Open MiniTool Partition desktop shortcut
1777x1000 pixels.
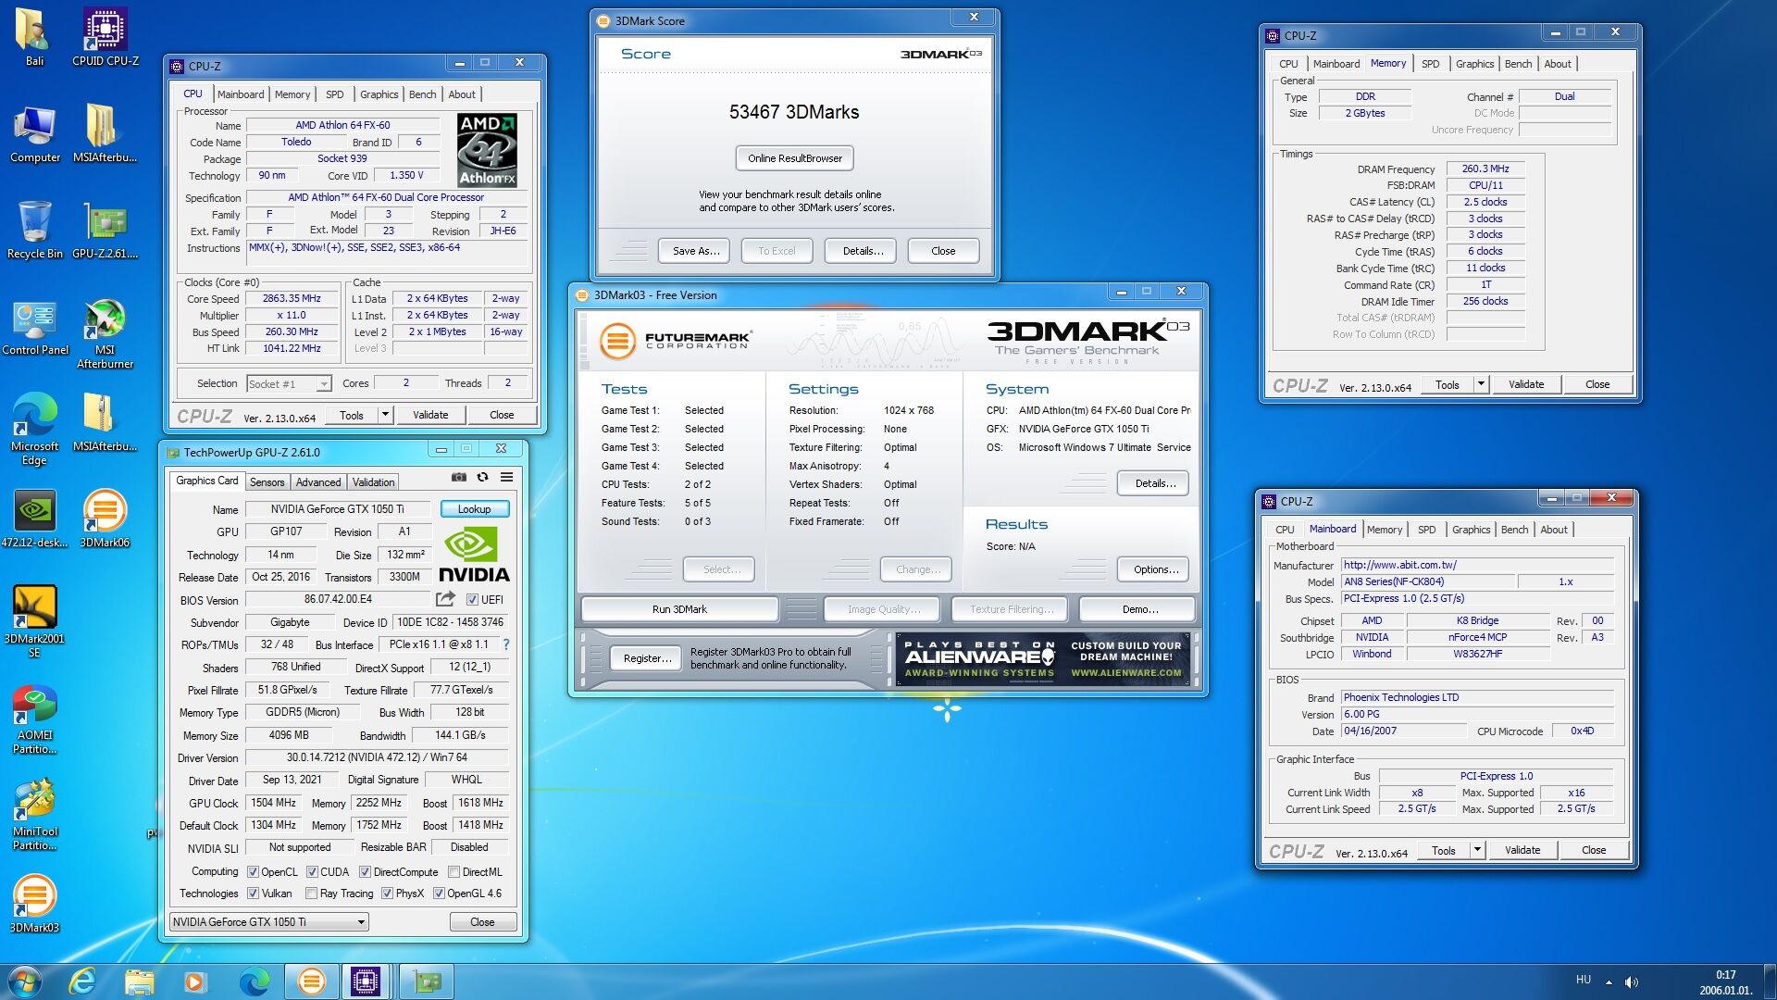[34, 815]
